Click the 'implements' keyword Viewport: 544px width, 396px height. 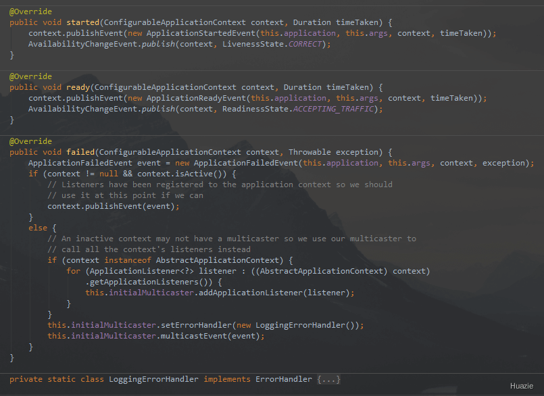click(x=227, y=379)
